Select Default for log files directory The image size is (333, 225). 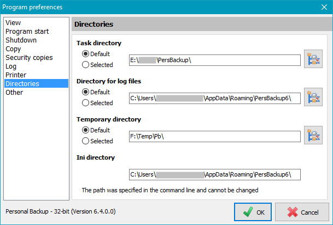96,92
